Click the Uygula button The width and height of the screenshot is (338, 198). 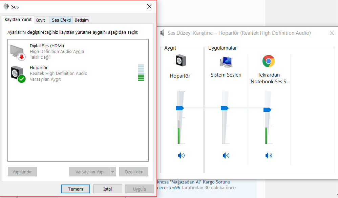140,189
